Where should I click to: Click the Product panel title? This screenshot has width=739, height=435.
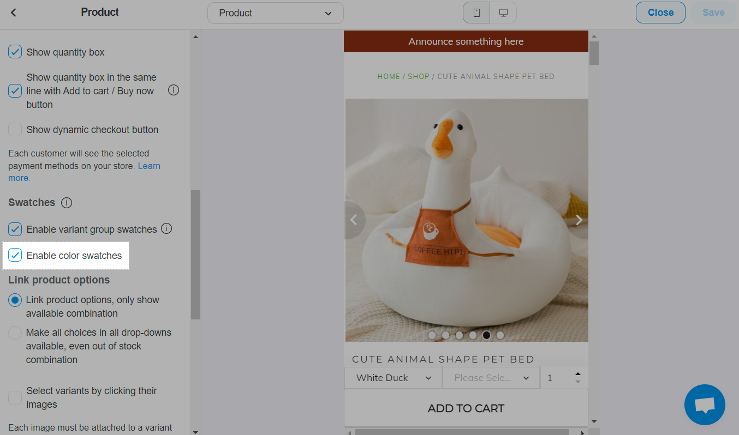coord(100,12)
